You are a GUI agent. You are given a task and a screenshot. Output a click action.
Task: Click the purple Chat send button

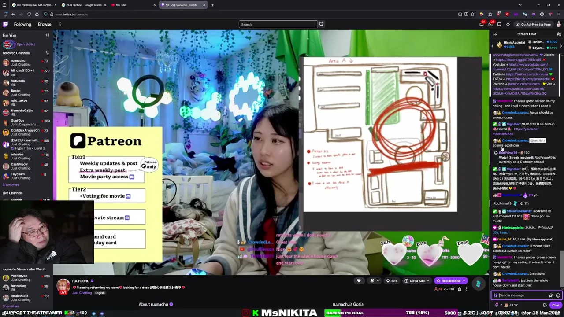[555, 305]
